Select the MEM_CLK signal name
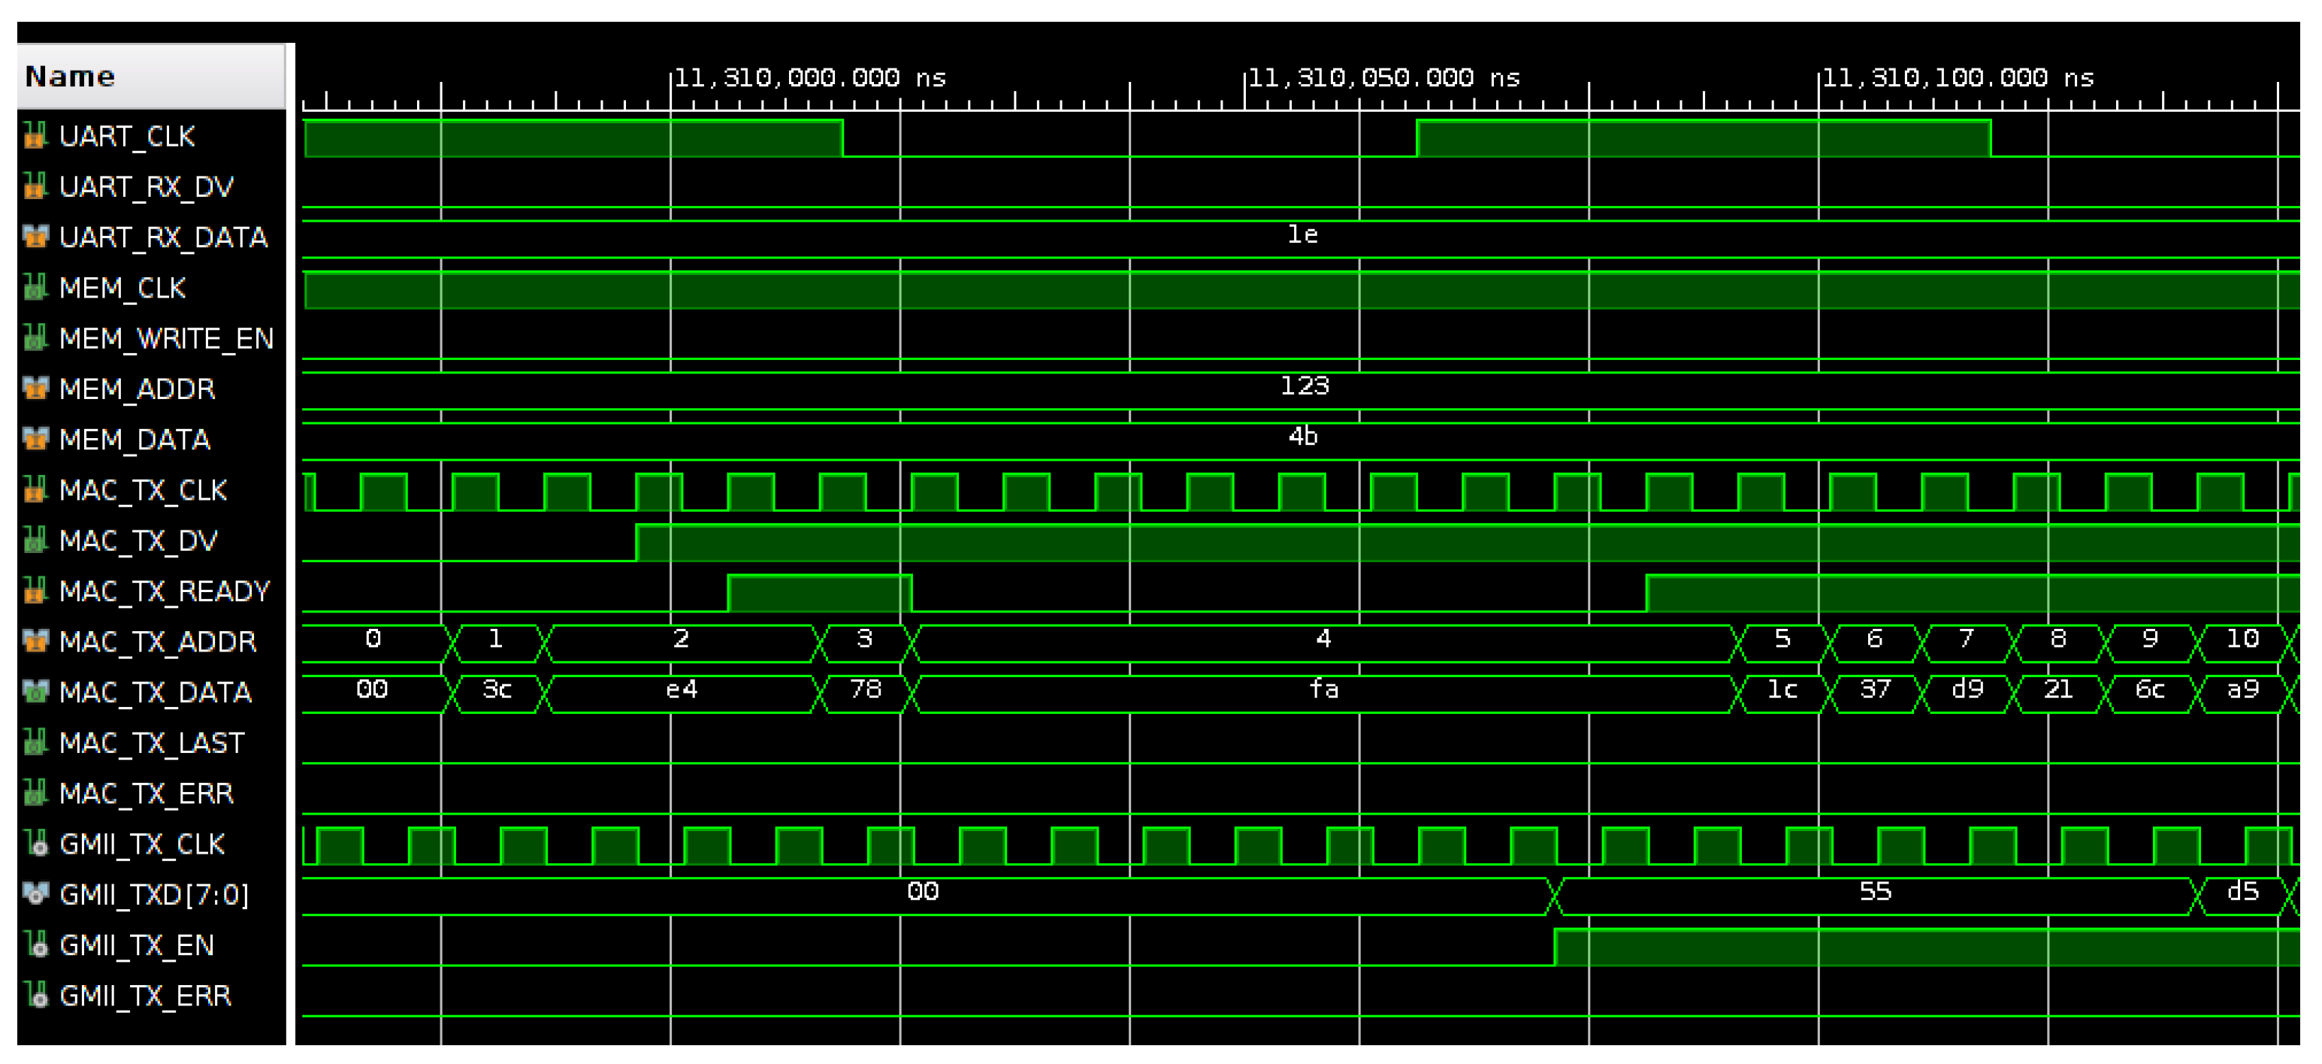The height and width of the screenshot is (1064, 2322). pos(122,288)
